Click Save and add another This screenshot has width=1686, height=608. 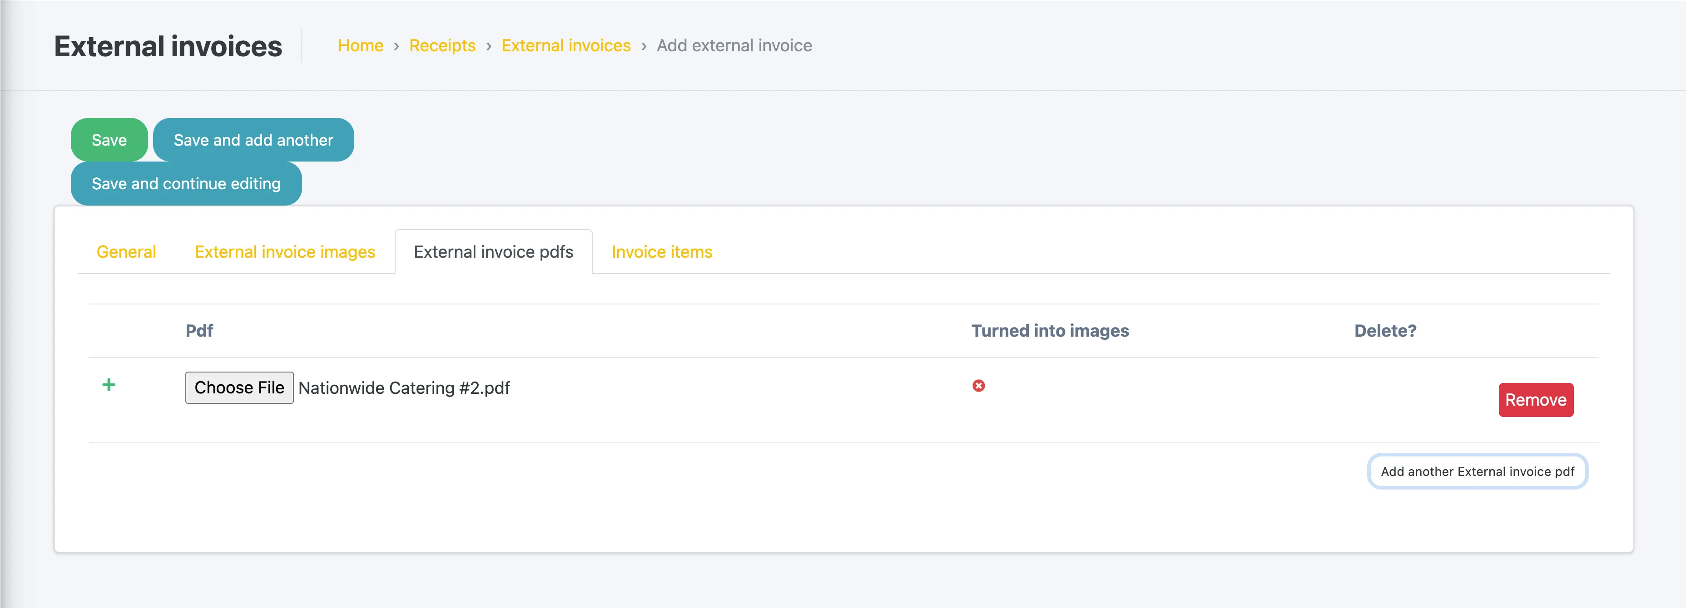pos(253,140)
